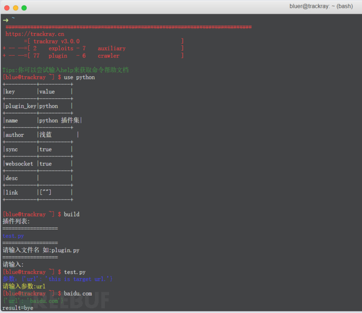Image resolution: width=362 pixels, height=313 pixels.
Task: Click the typed 'test.py' command text
Action: point(75,273)
